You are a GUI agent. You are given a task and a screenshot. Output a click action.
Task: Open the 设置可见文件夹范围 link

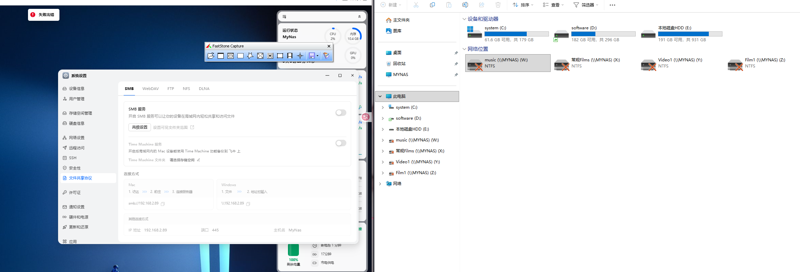pos(174,127)
